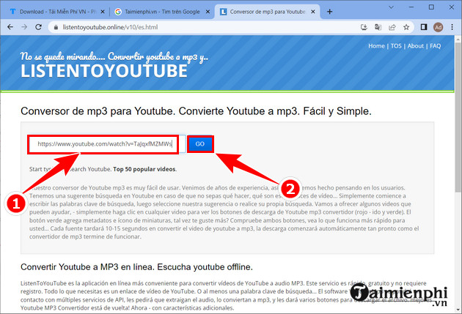This screenshot has height=314, width=462.
Task: Go back to the previous page
Action: click(10, 27)
